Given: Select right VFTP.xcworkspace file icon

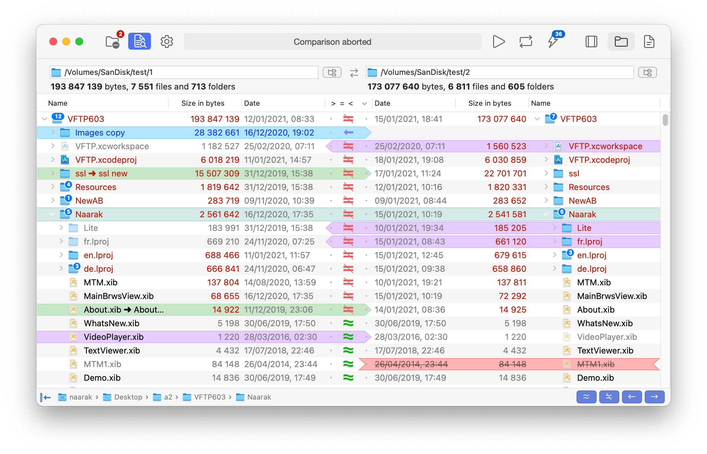Looking at the screenshot, I should (558, 146).
